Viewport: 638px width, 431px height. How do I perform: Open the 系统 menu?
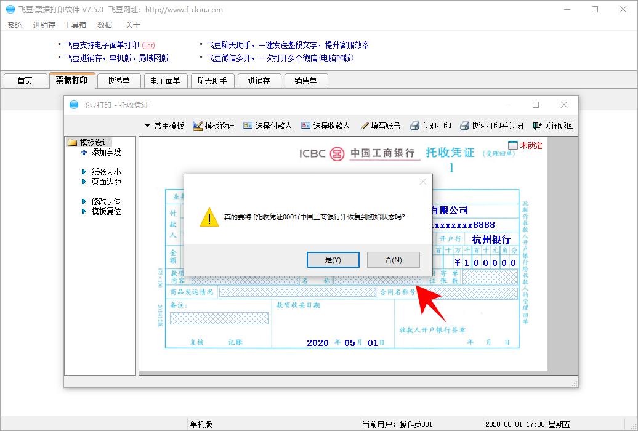click(x=15, y=25)
